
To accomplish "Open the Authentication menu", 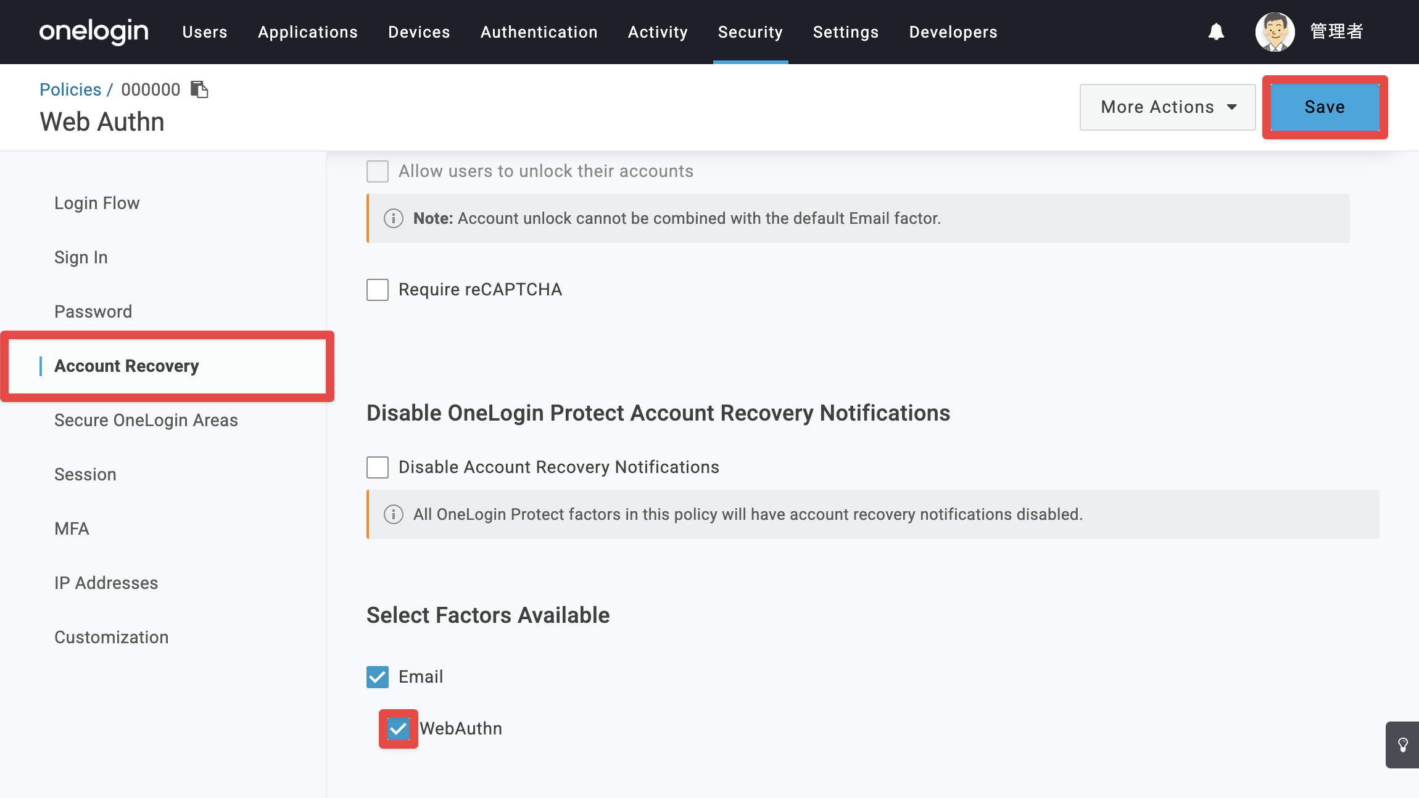I will pos(539,32).
